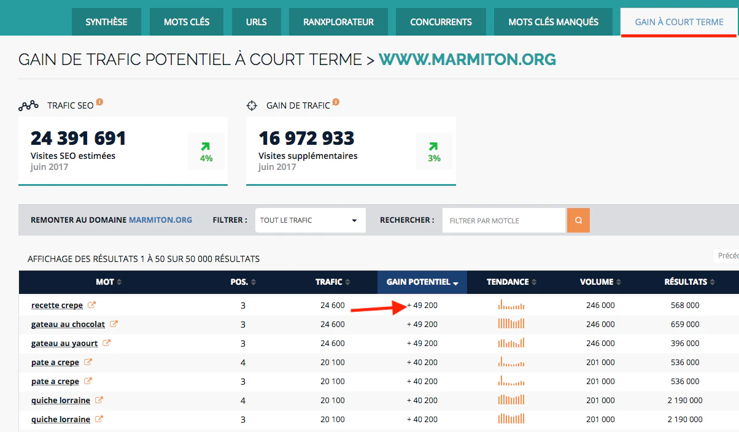The width and height of the screenshot is (739, 432).
Task: Open the TOUT LE TRAFIC filter dropdown
Action: 310,220
